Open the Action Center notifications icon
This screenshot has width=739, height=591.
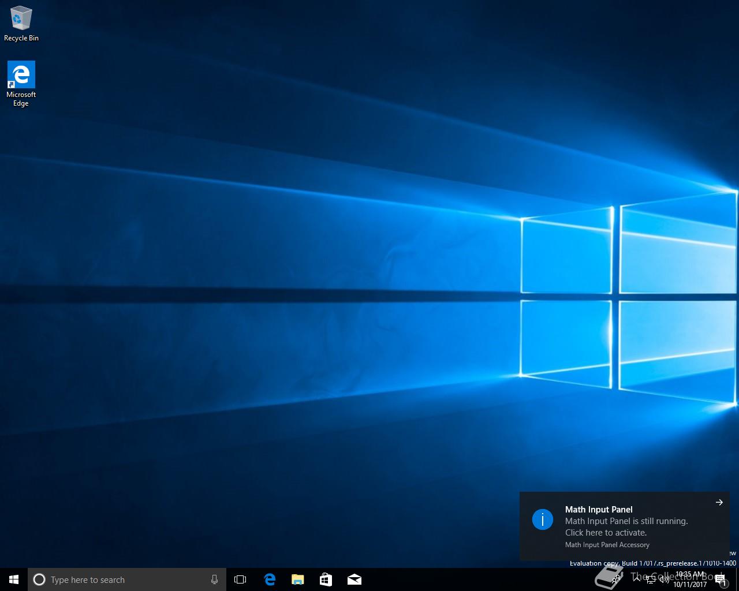tap(721, 580)
